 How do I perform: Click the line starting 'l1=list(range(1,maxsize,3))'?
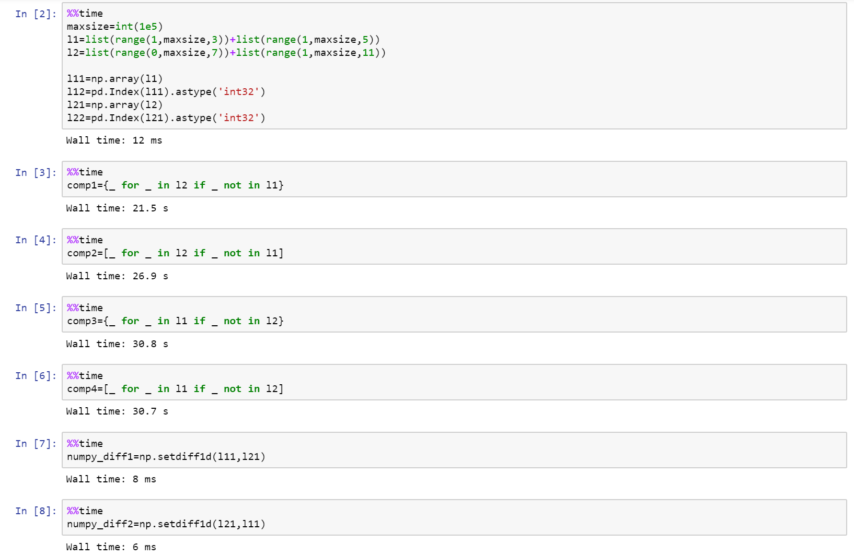coord(224,40)
